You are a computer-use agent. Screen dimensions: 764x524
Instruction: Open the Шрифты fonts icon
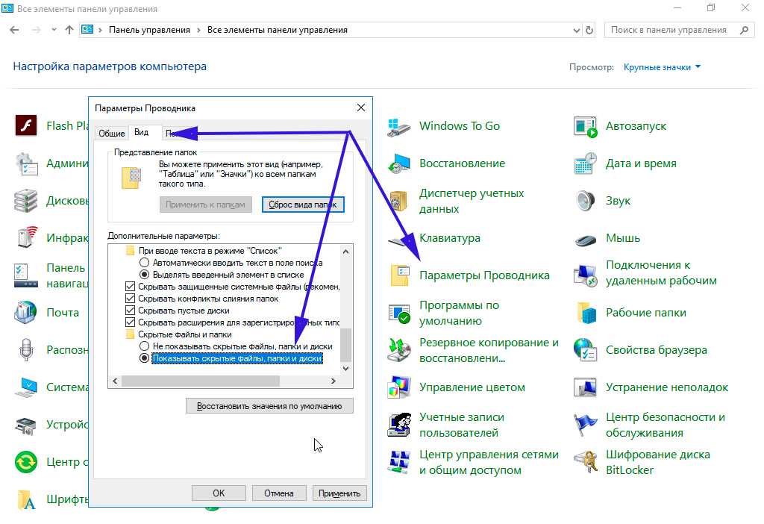[26, 499]
